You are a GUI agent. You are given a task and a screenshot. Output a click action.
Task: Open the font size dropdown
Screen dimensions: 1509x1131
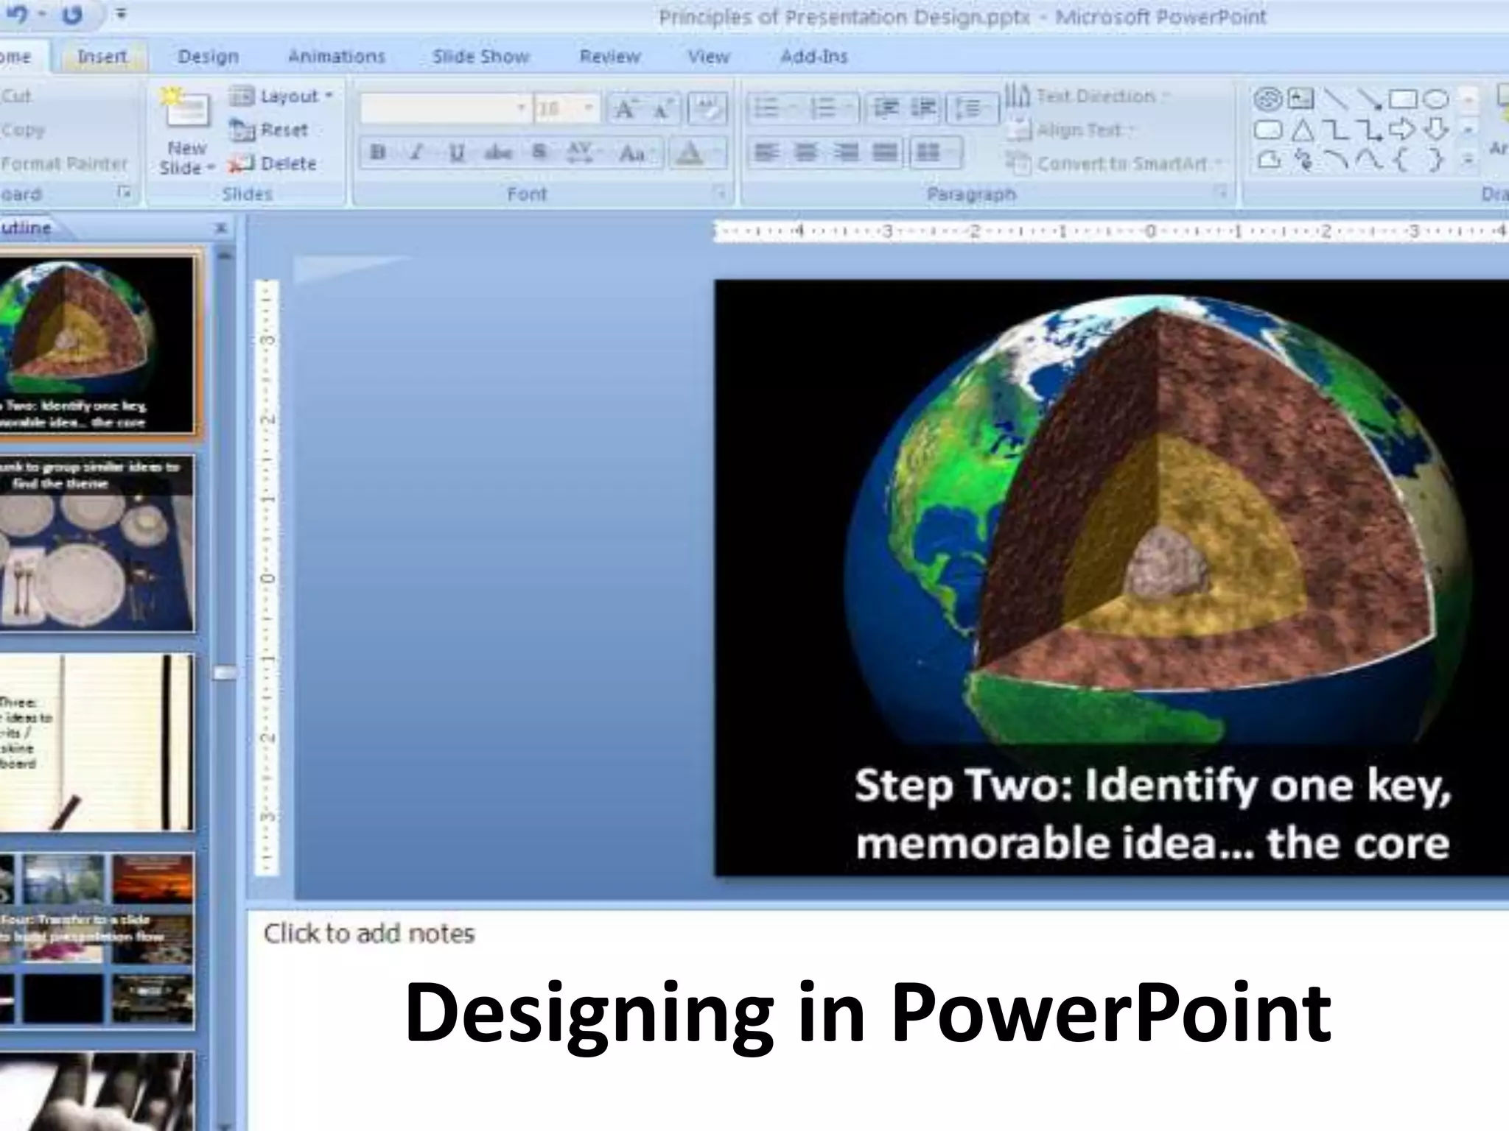(x=589, y=109)
